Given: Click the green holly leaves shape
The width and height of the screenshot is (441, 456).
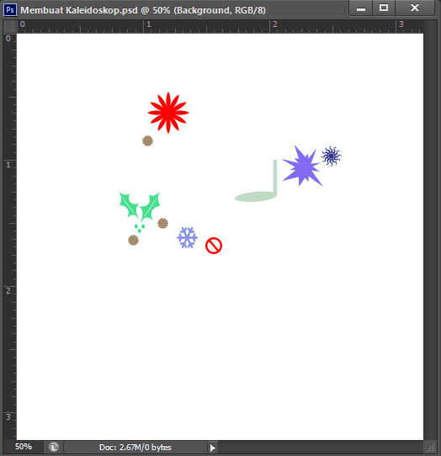Looking at the screenshot, I should click(140, 212).
